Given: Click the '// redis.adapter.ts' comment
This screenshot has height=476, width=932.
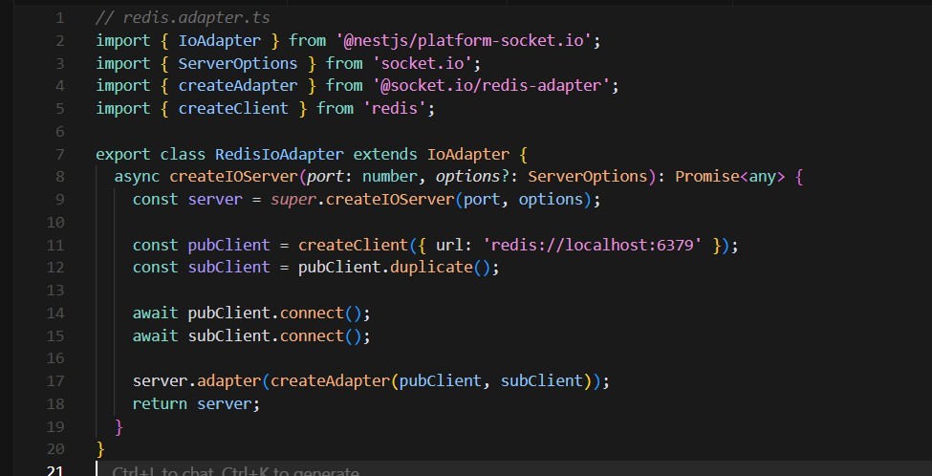Looking at the screenshot, I should pos(184,18).
